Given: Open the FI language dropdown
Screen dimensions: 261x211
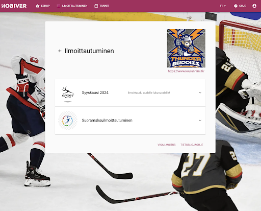Looking at the screenshot, I should (x=223, y=6).
